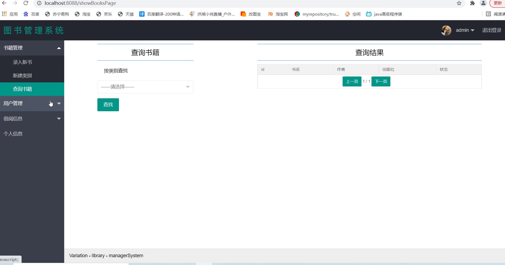Open the 淘宝 bookmark
Viewport: 505px width, 265px height.
[83, 14]
